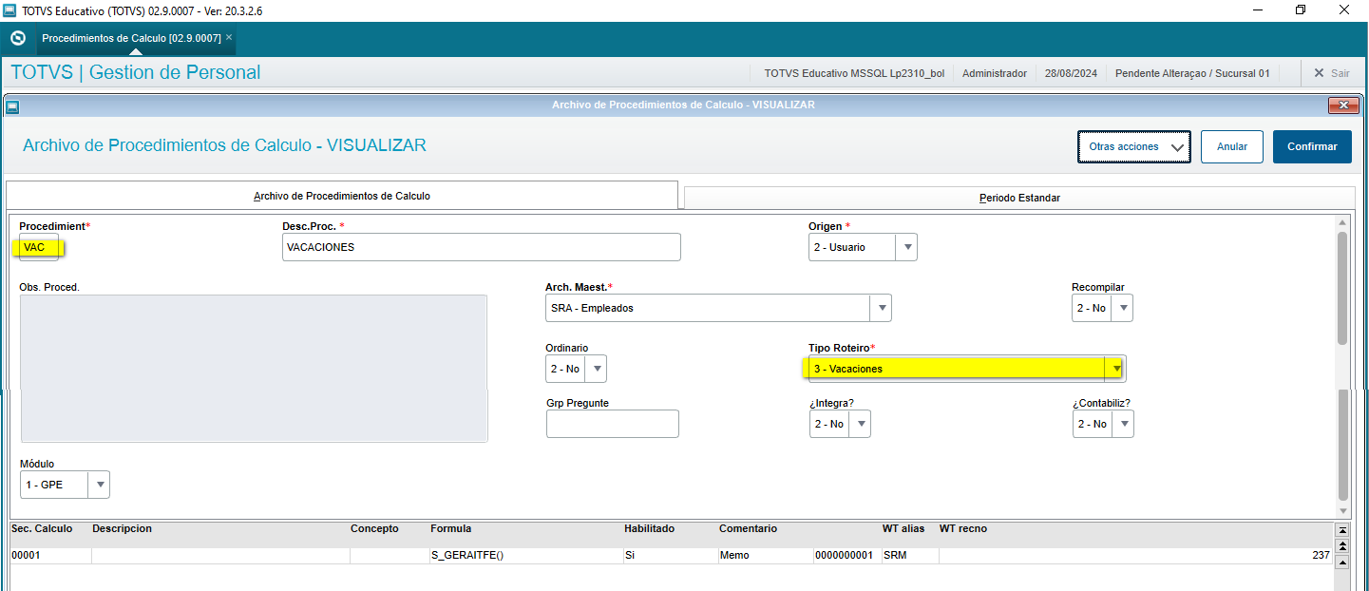Click the Desc.Proc. field with VACACIONES

(482, 247)
